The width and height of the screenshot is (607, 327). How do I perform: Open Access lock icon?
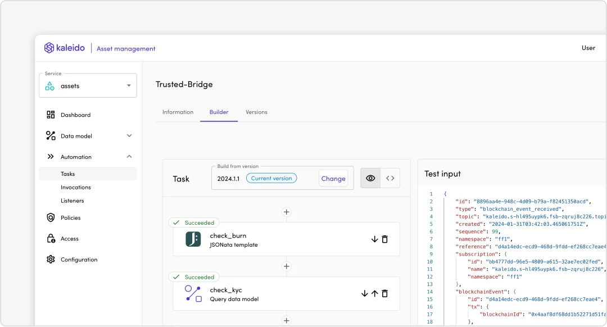coord(51,238)
